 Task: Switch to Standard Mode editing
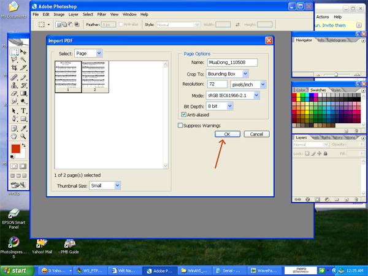pos(14,166)
